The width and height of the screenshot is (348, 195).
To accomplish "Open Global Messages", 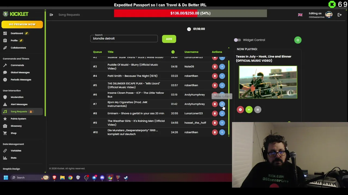I will point(20,72).
